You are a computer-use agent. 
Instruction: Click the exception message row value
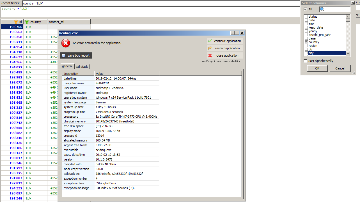(115, 188)
